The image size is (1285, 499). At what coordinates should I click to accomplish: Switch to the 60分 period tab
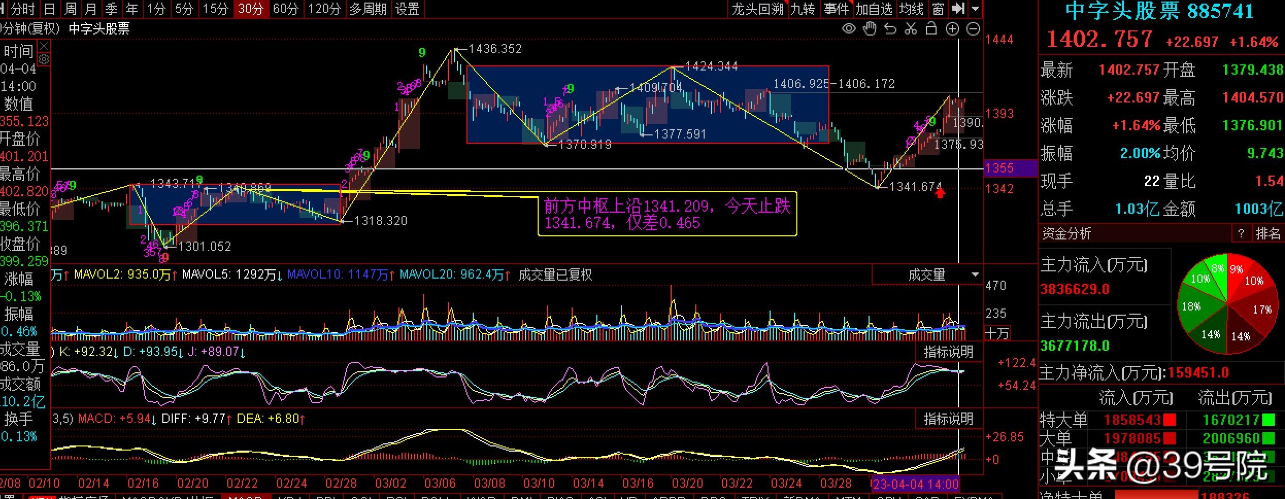click(286, 9)
